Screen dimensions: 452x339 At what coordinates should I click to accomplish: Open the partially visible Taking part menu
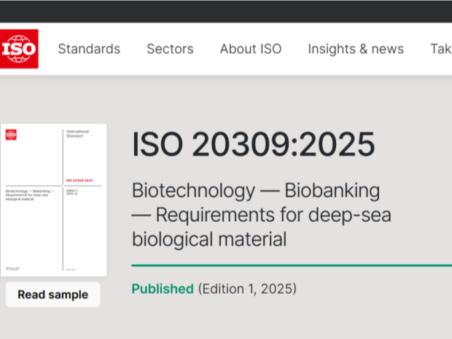click(440, 49)
